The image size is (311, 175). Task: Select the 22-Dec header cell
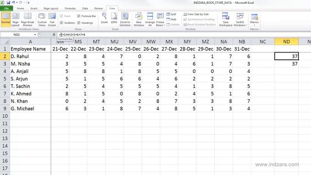pos(78,49)
